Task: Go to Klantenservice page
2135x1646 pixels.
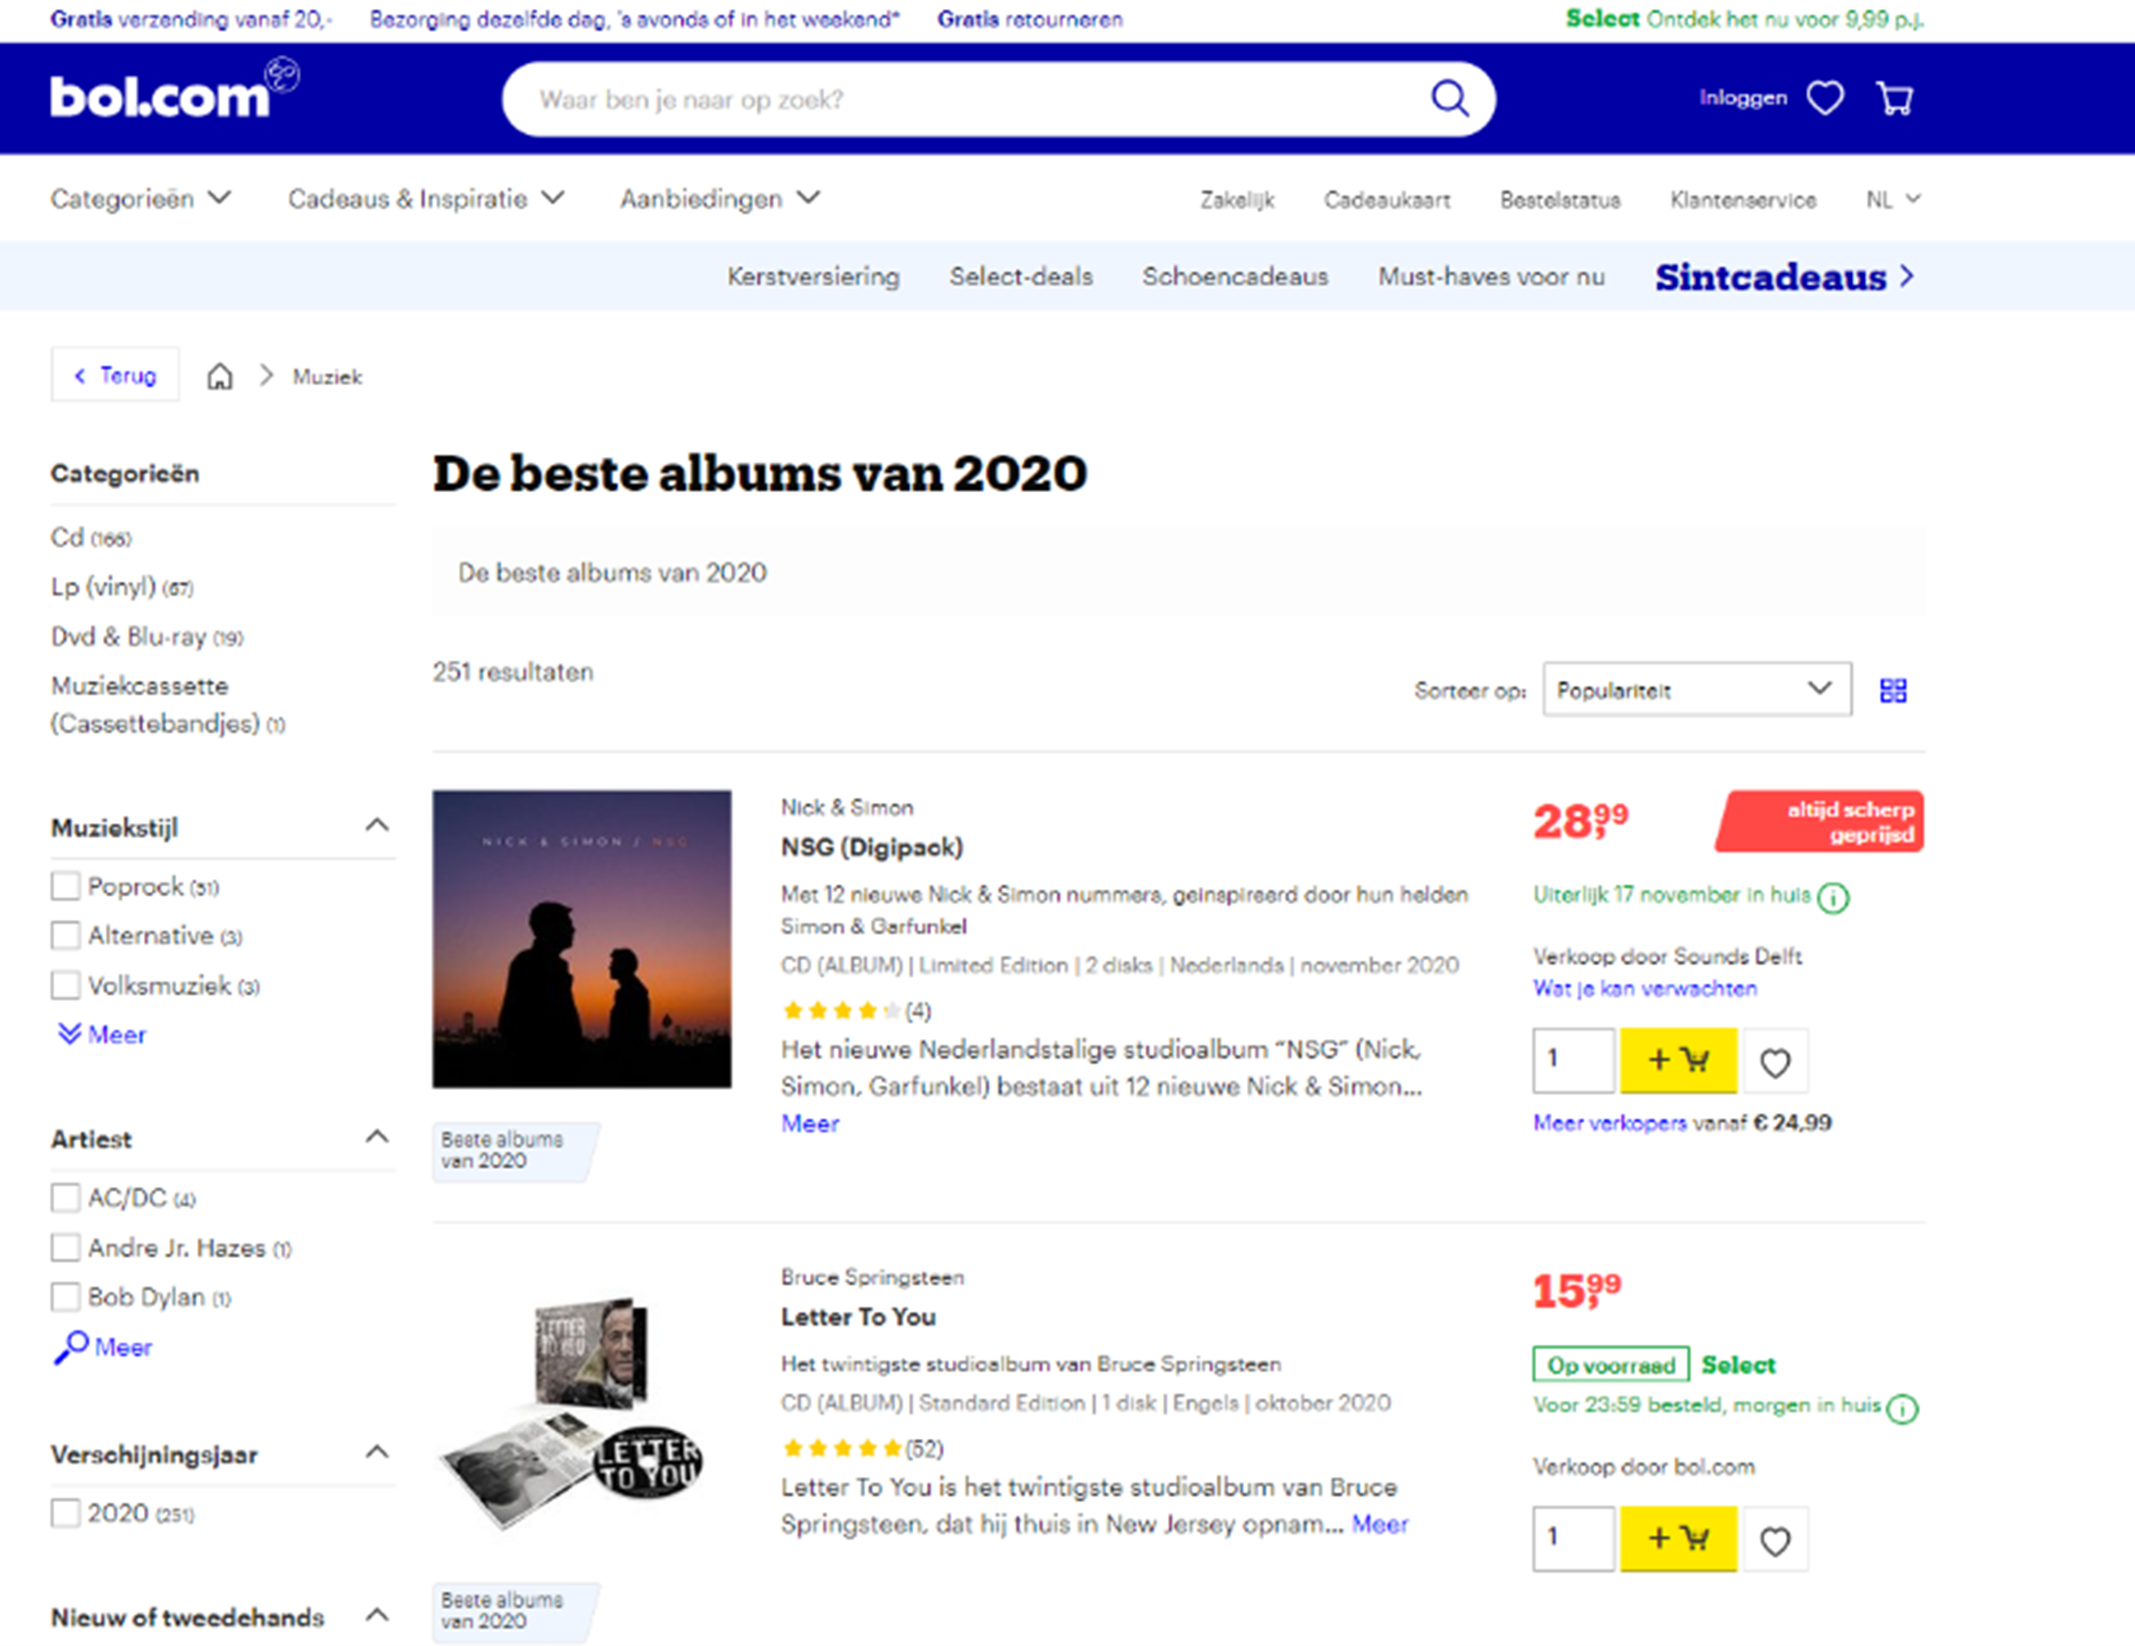Action: tap(1742, 201)
